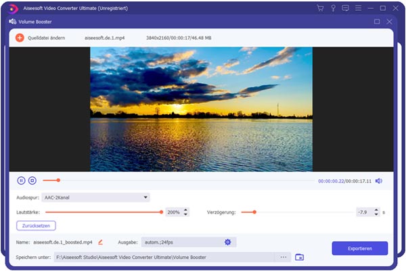
Task: Browse save path with three dots button
Action: [284, 257]
